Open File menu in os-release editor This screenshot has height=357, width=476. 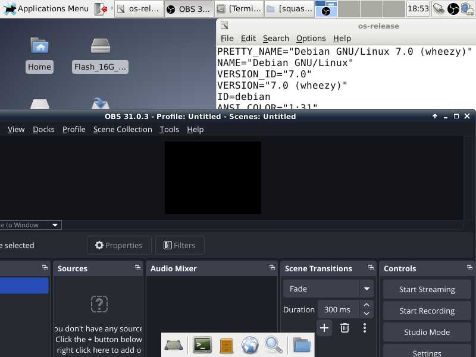(x=227, y=39)
